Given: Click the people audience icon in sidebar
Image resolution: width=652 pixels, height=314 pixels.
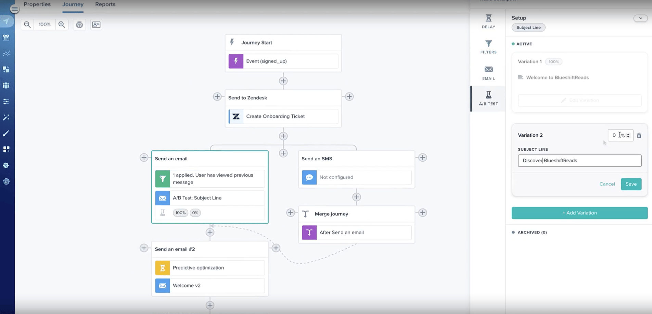Looking at the screenshot, I should click(6, 85).
